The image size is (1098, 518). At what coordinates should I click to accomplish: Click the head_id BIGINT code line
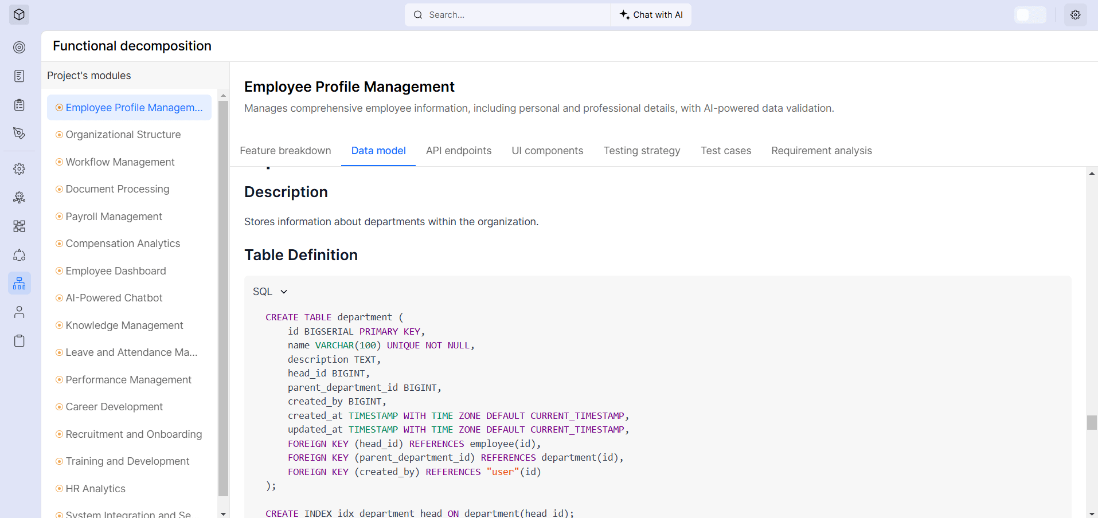329,374
